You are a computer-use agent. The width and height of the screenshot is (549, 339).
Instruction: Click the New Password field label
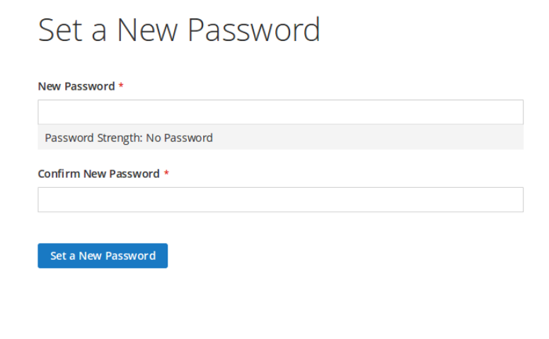coord(76,86)
